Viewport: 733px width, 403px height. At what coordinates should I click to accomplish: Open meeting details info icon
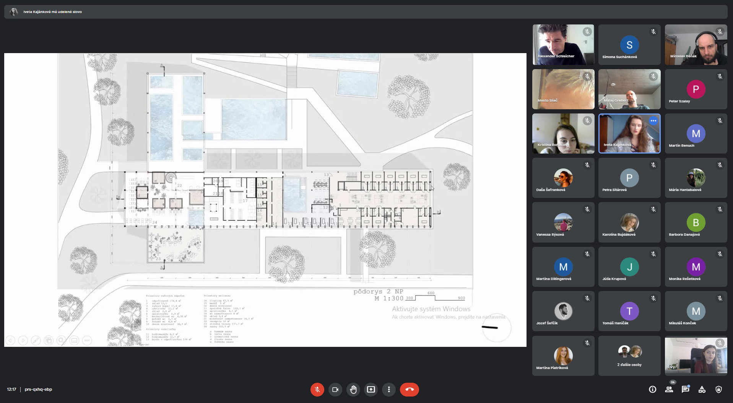(x=652, y=389)
